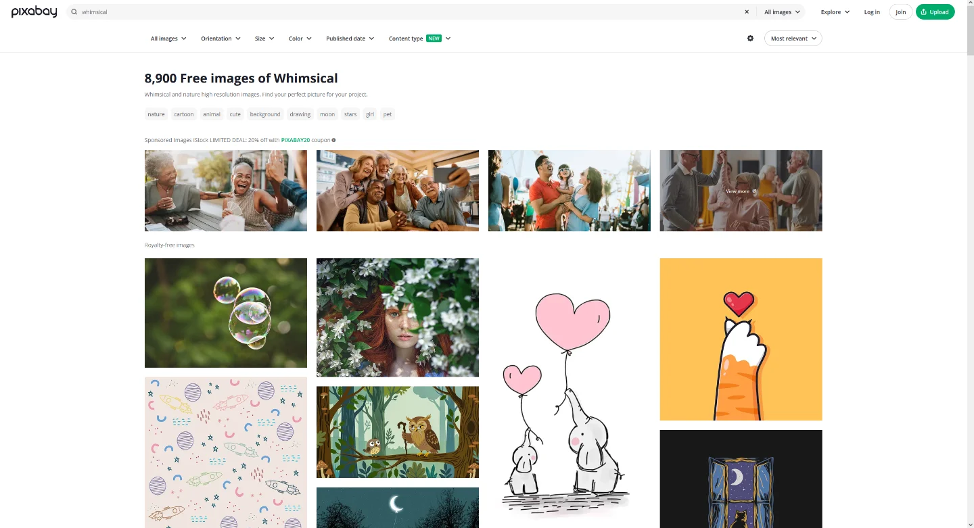
Task: Open the Explore menu
Action: tap(835, 12)
